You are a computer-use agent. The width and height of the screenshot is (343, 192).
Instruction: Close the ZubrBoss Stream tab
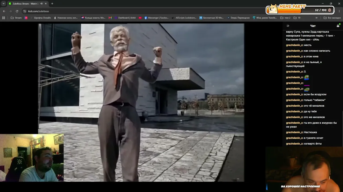(x=46, y=4)
